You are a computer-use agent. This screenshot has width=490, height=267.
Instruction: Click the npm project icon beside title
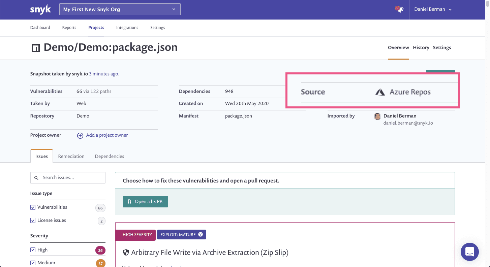pyautogui.click(x=35, y=48)
